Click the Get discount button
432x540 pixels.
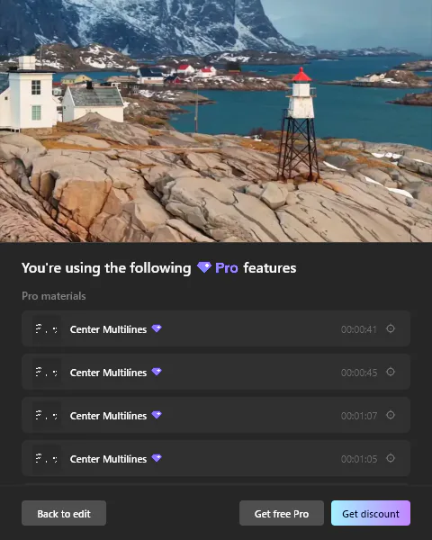coord(371,513)
